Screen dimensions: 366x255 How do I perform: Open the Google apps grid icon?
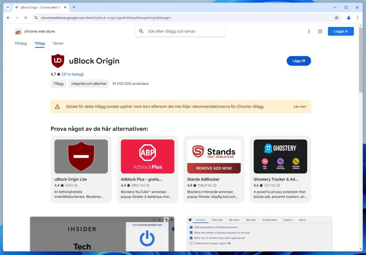320,31
